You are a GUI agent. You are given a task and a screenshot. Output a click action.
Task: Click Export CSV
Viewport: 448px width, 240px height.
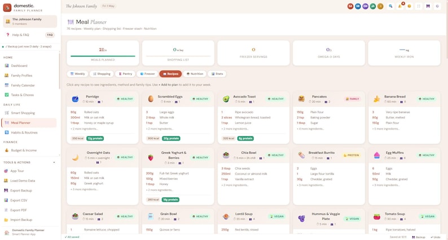[29, 201]
